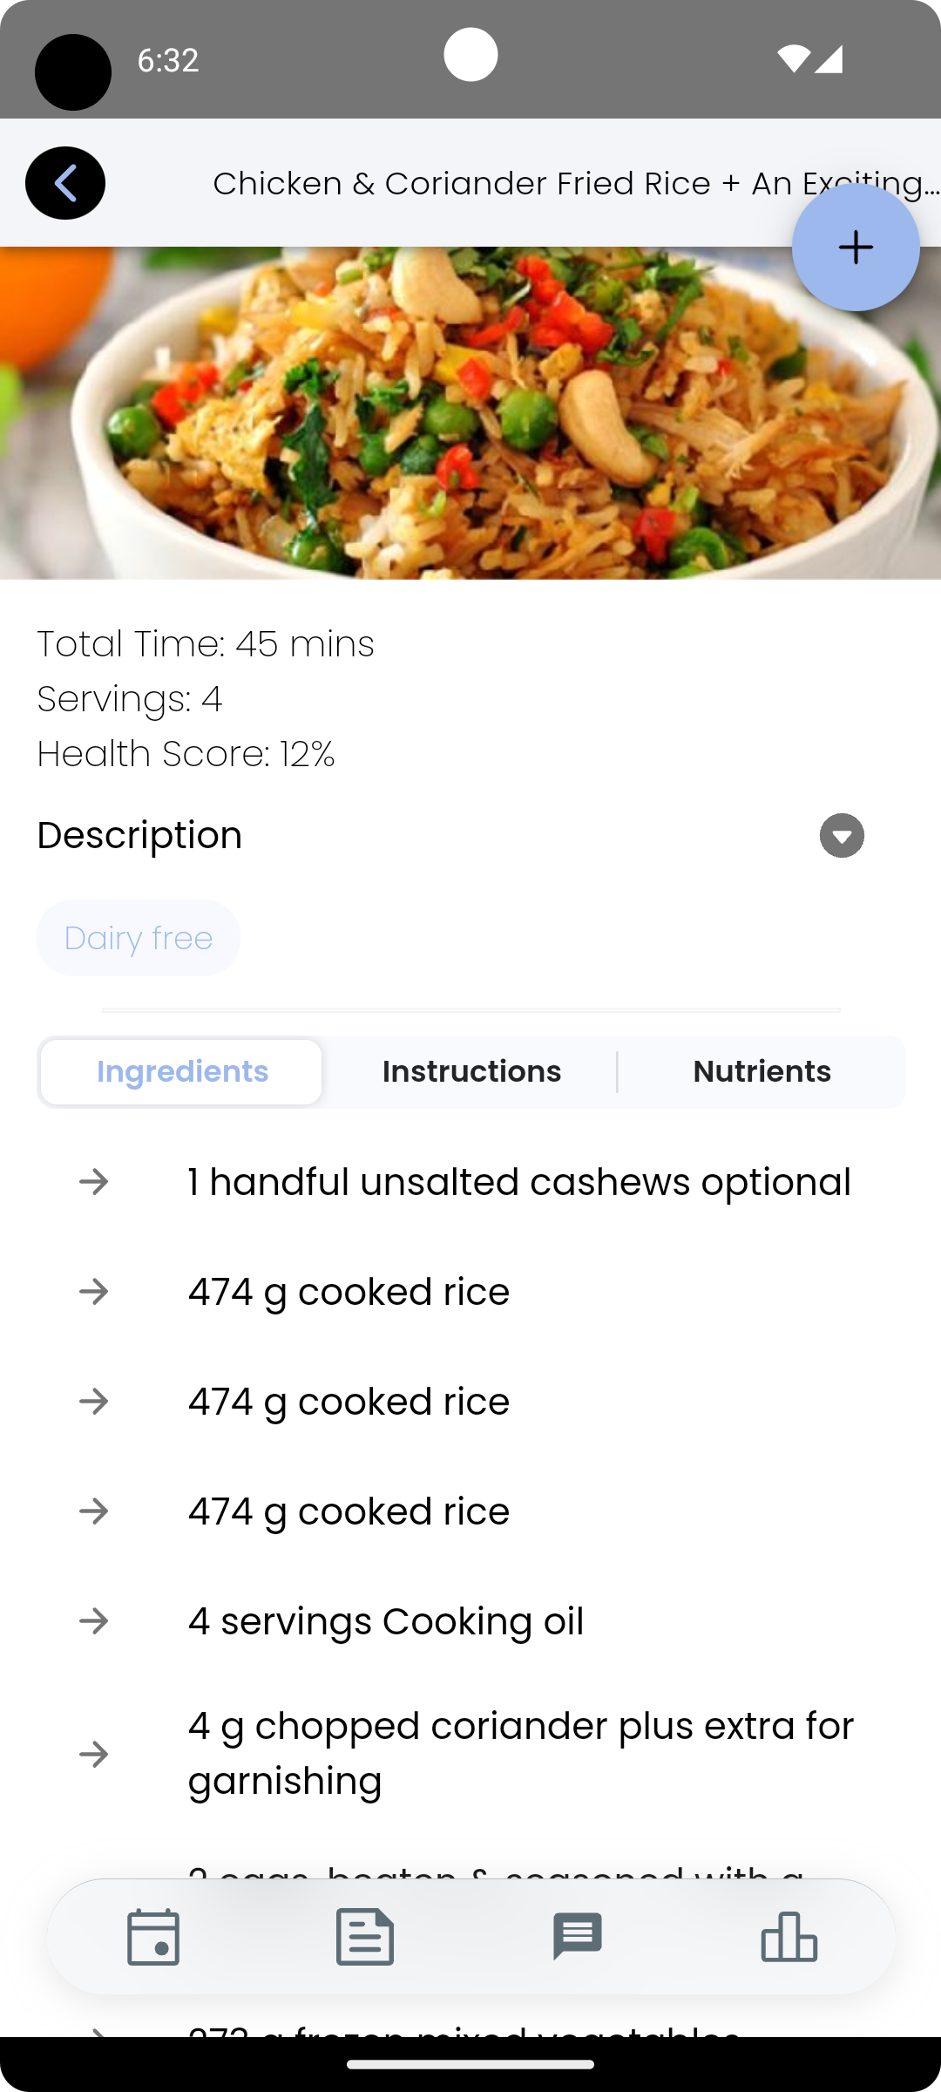The height and width of the screenshot is (2092, 941).
Task: Open the calendar planner icon
Action: coord(153,1937)
